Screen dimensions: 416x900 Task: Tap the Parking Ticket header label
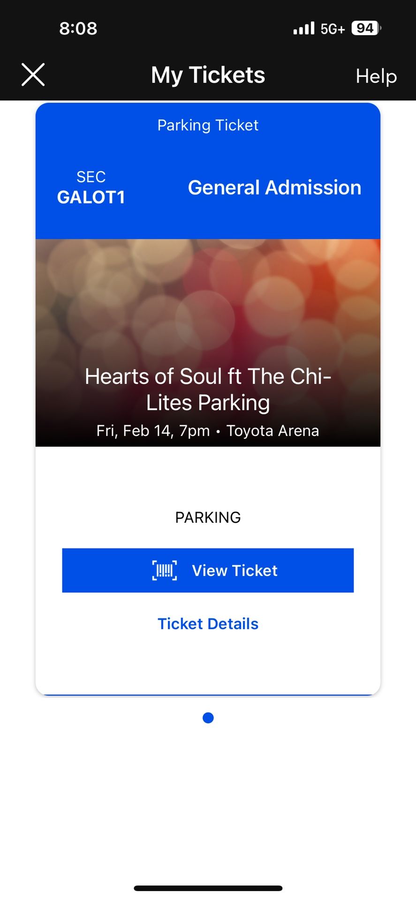[208, 125]
